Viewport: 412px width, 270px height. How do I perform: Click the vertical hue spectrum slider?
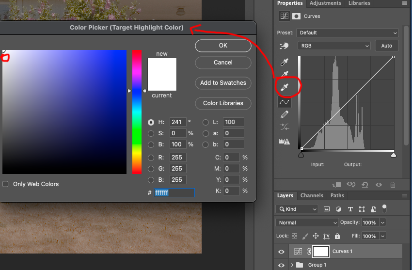tap(137, 111)
